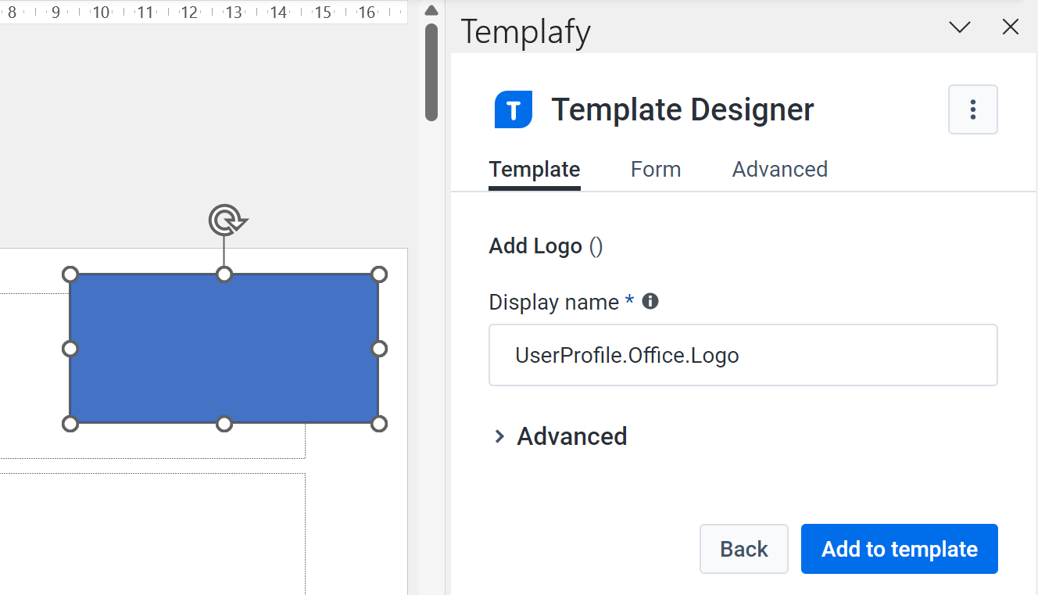Screen dimensions: 1038x595
Task: Switch to the Advanced tab
Action: point(779,169)
